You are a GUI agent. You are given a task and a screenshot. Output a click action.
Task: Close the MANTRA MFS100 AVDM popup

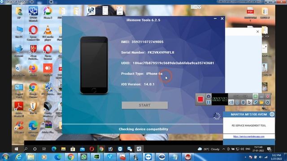[272, 114]
